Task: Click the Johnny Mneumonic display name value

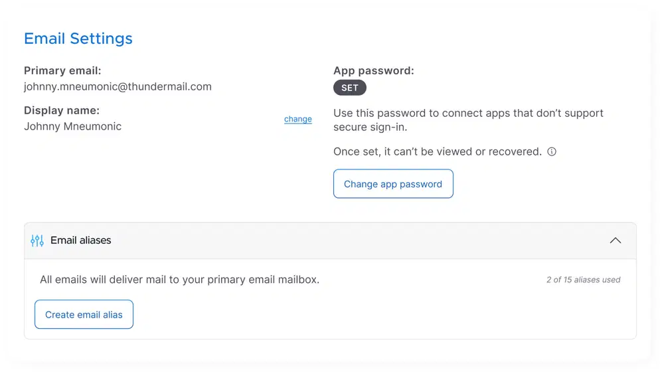Action: click(x=72, y=126)
